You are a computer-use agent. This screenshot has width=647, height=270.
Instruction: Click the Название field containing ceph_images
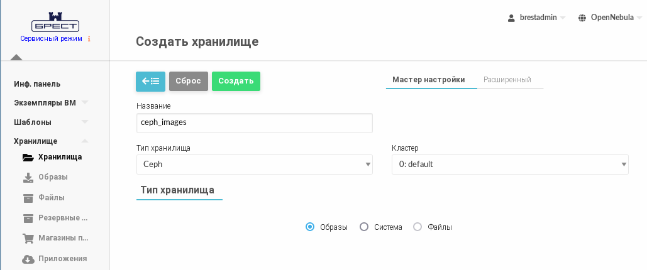(254, 123)
